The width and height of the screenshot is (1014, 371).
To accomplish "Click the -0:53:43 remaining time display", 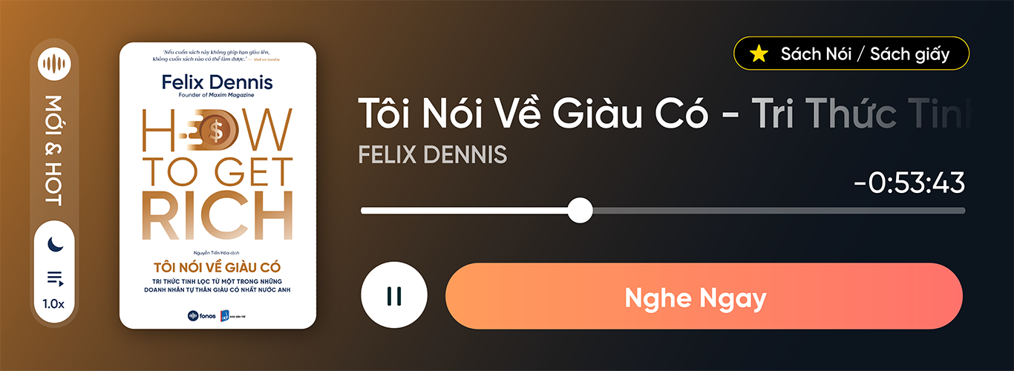I will pos(909,183).
